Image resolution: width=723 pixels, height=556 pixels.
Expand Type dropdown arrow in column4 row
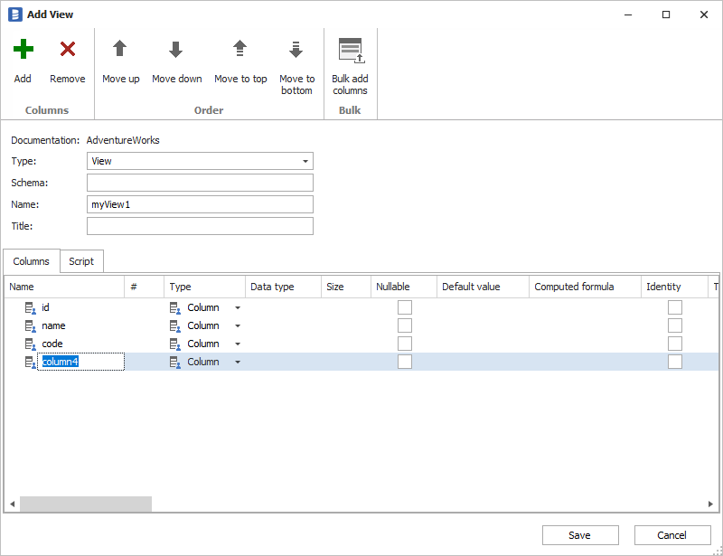click(x=238, y=362)
